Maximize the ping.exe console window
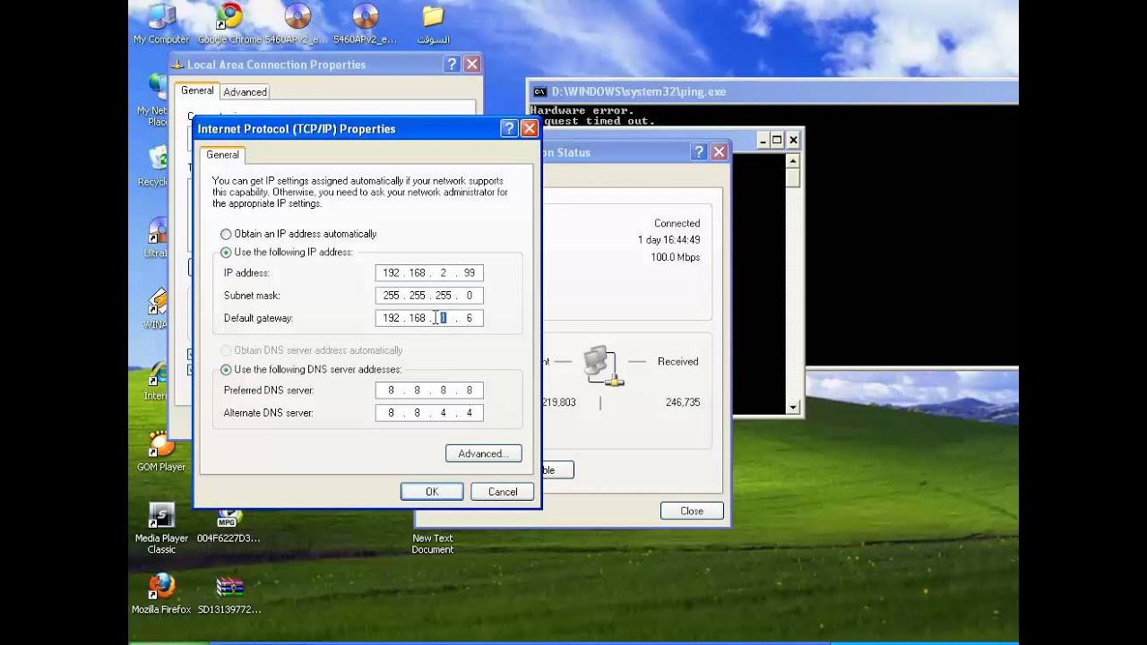This screenshot has width=1147, height=645. coord(777,140)
